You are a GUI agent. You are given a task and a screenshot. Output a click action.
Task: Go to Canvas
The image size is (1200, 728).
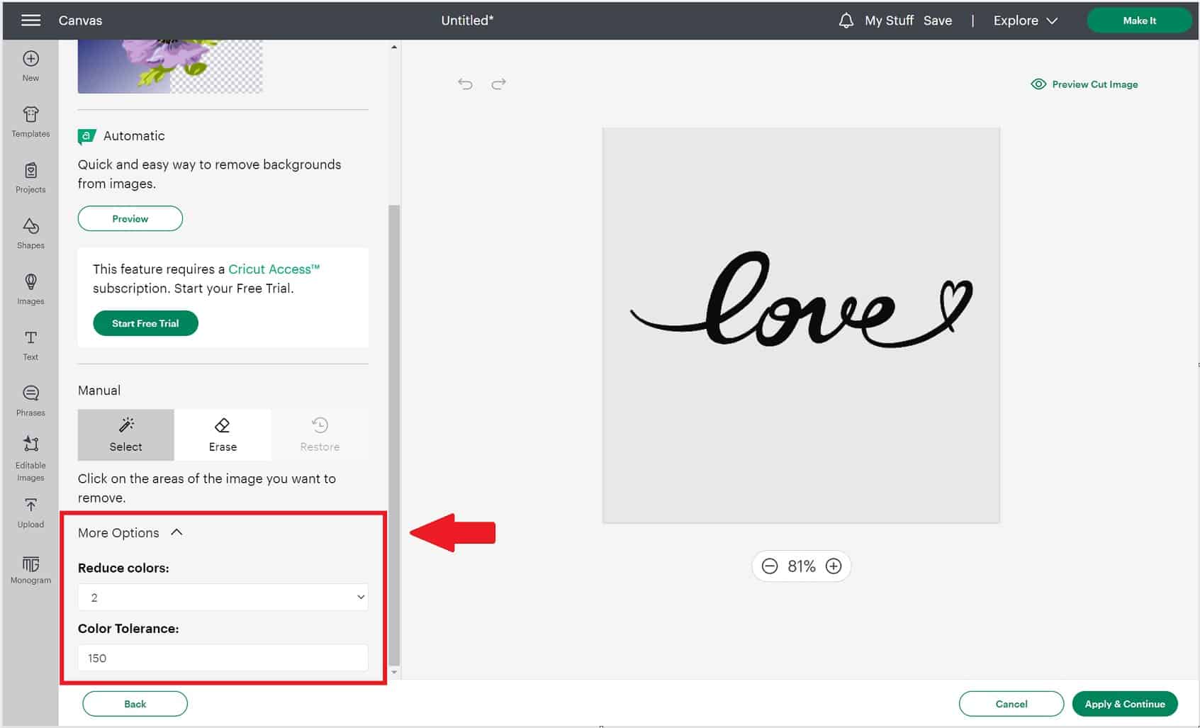(80, 20)
